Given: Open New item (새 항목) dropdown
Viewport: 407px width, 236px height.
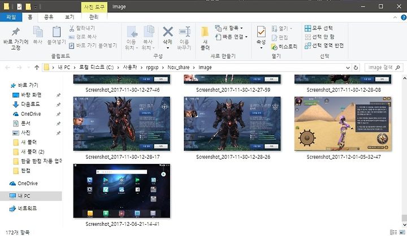Looking at the screenshot, I should pyautogui.click(x=229, y=28).
